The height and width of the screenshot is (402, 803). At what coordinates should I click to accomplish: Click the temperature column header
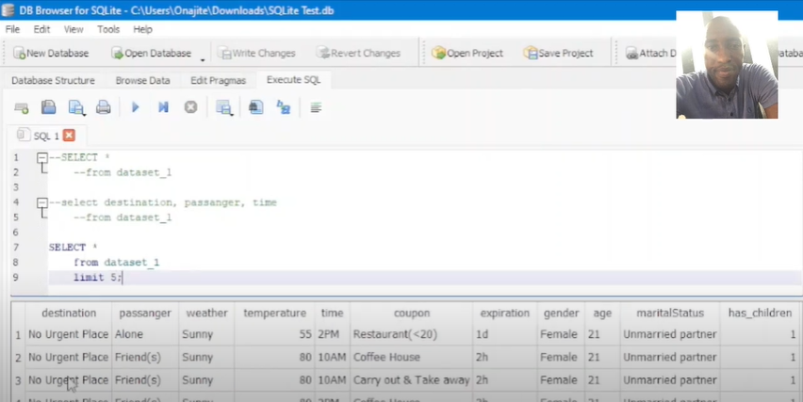[x=274, y=313]
